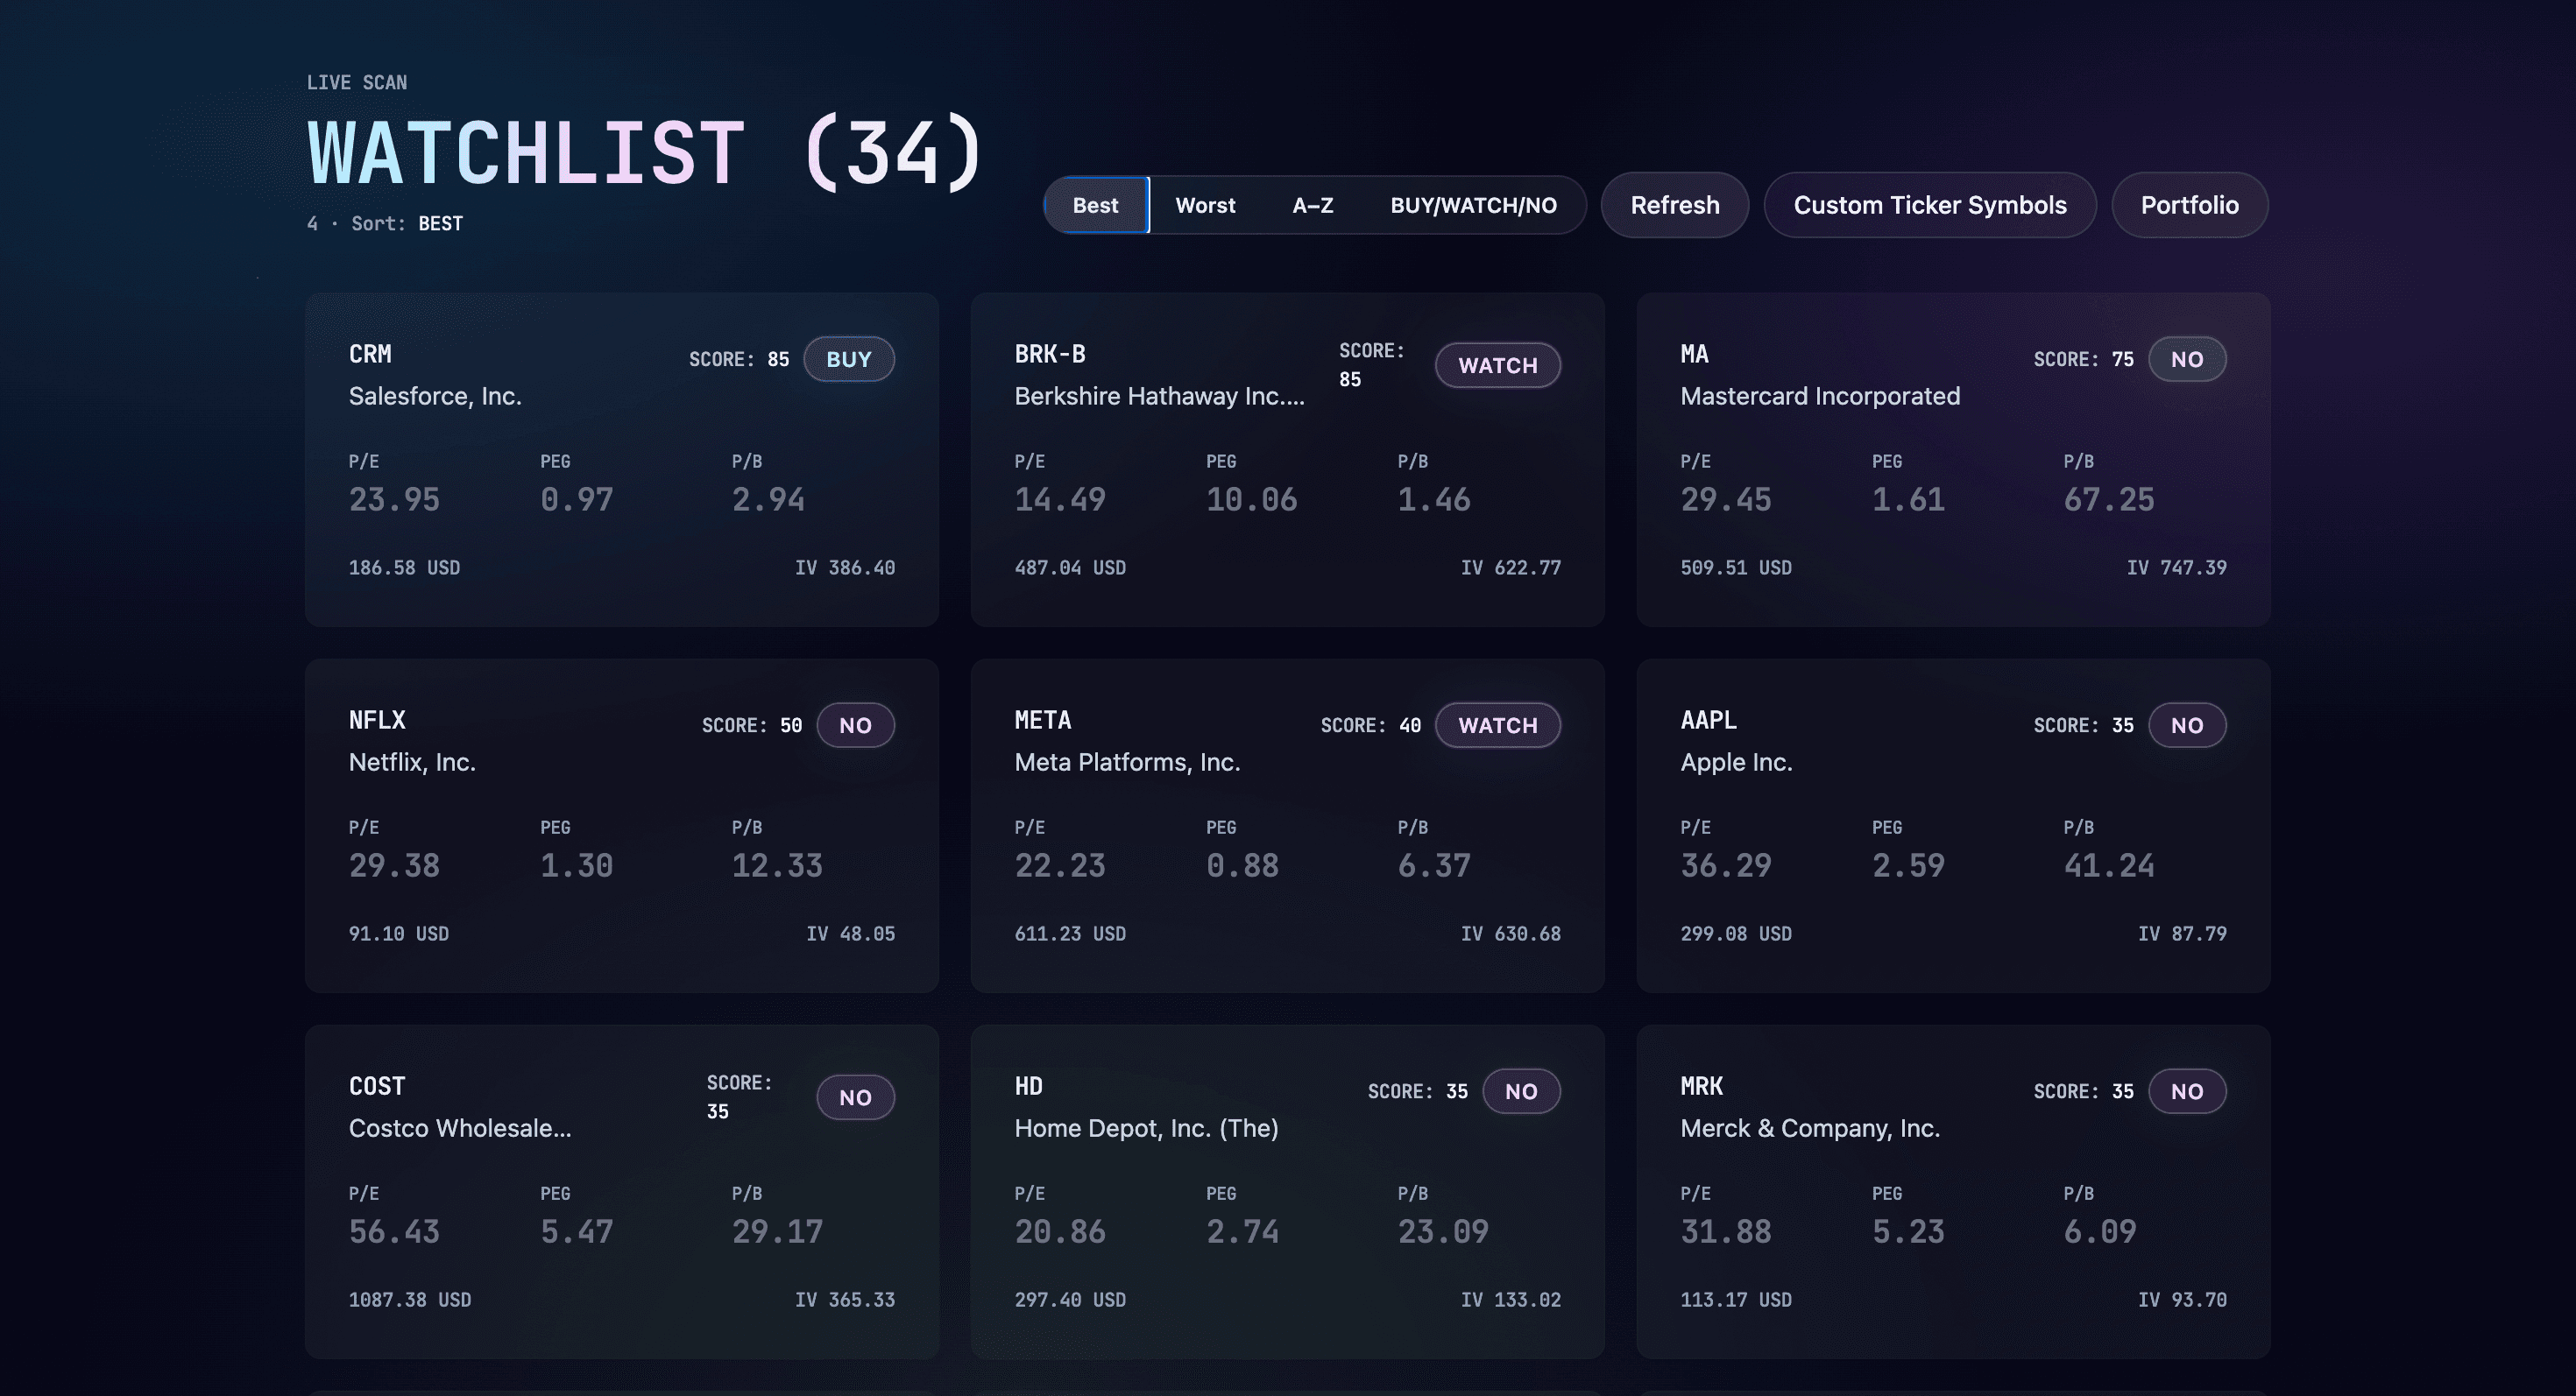Open the Home Depot, Inc. card title

1146,1127
